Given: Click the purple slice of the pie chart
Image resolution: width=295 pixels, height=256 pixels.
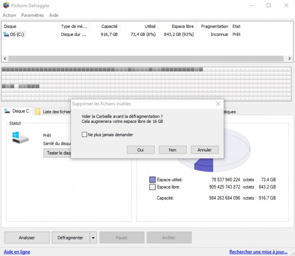Looking at the screenshot, I should click(x=204, y=165).
